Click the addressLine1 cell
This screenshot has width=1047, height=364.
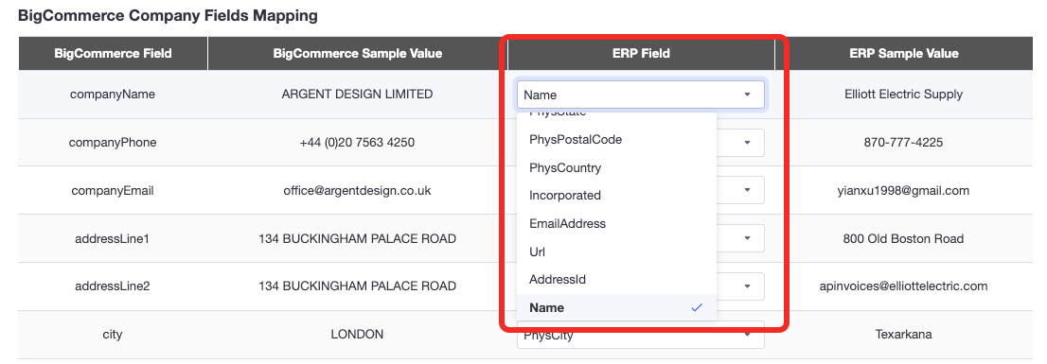(x=113, y=238)
